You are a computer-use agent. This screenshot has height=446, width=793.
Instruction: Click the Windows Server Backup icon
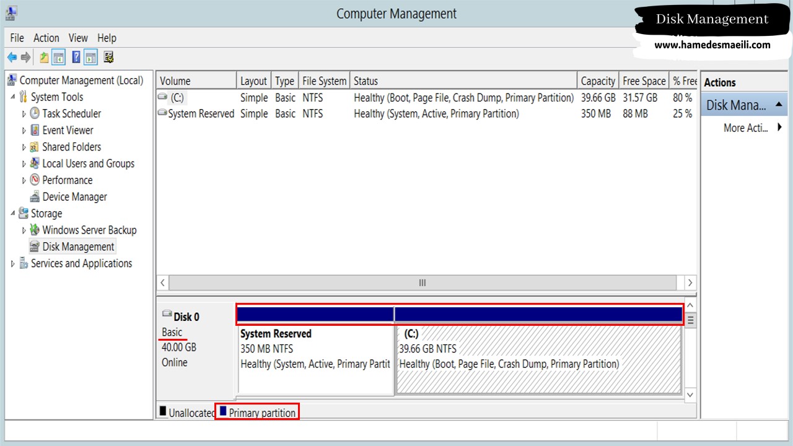(x=35, y=230)
